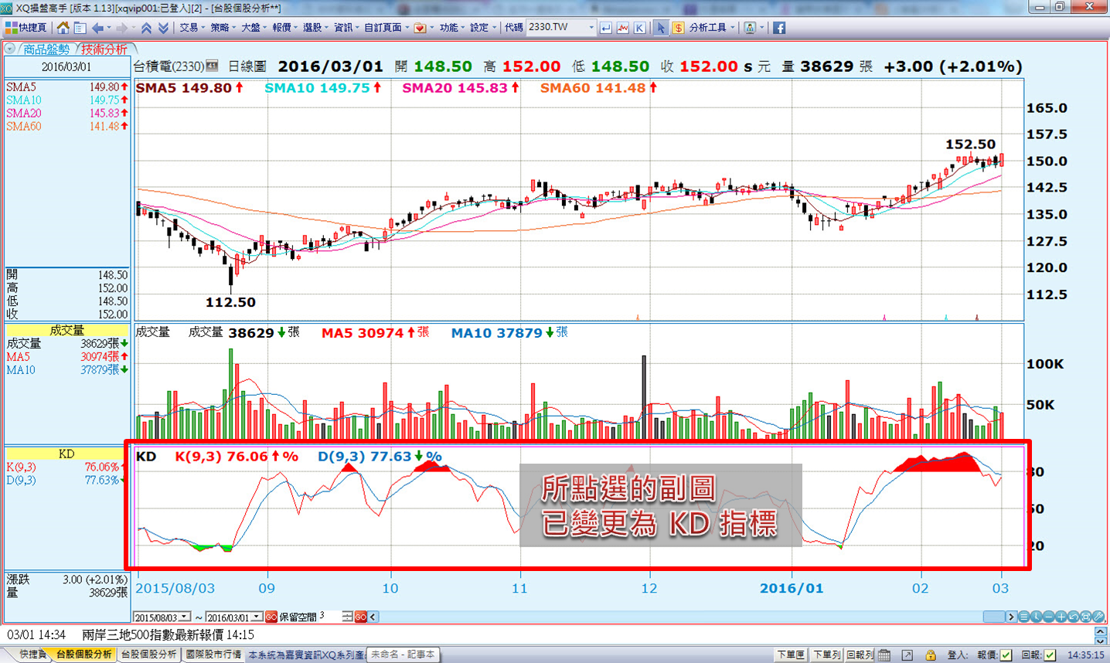Click the 成交量 panel header
The image size is (1110, 663).
pyautogui.click(x=67, y=330)
